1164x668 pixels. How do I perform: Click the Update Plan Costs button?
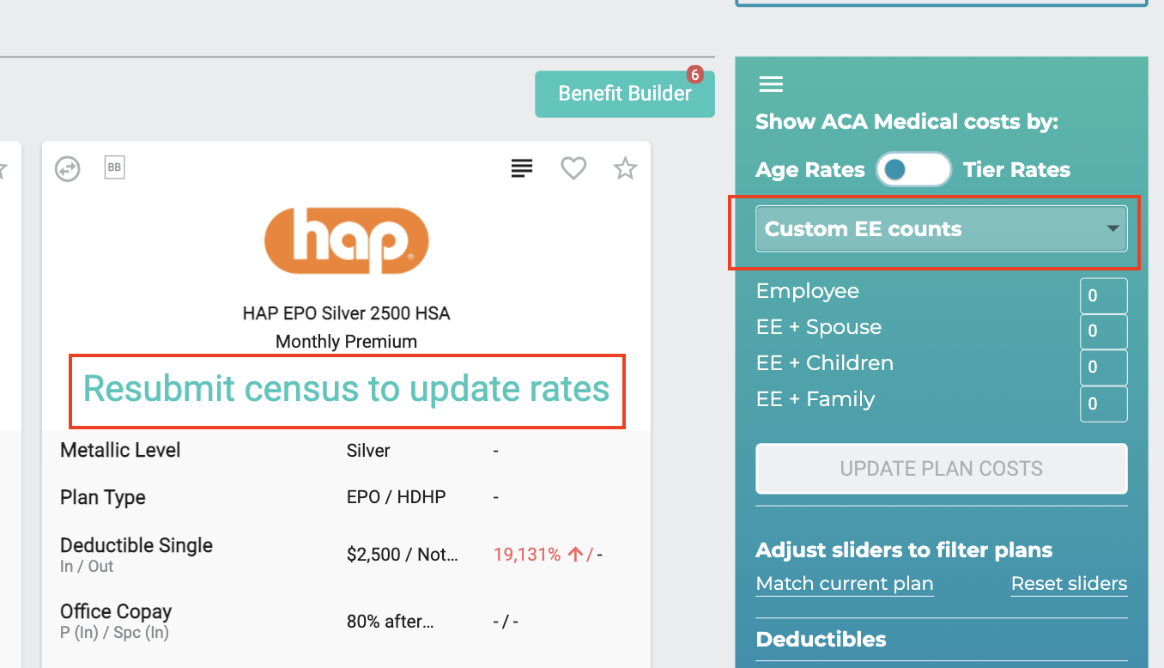[941, 469]
